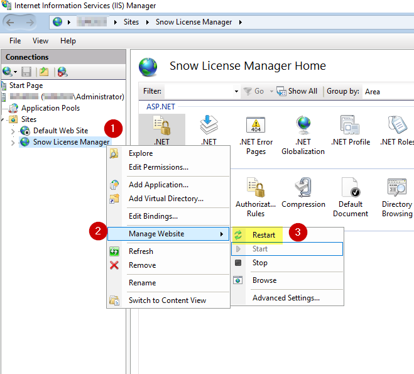Open the Compression feature
Image resolution: width=414 pixels, height=374 pixels.
[303, 193]
